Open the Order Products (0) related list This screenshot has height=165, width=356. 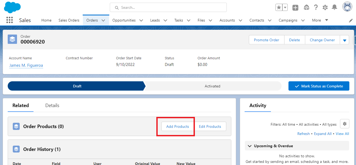[x=44, y=126]
